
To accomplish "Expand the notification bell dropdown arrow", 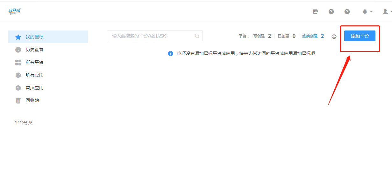I will click(371, 12).
